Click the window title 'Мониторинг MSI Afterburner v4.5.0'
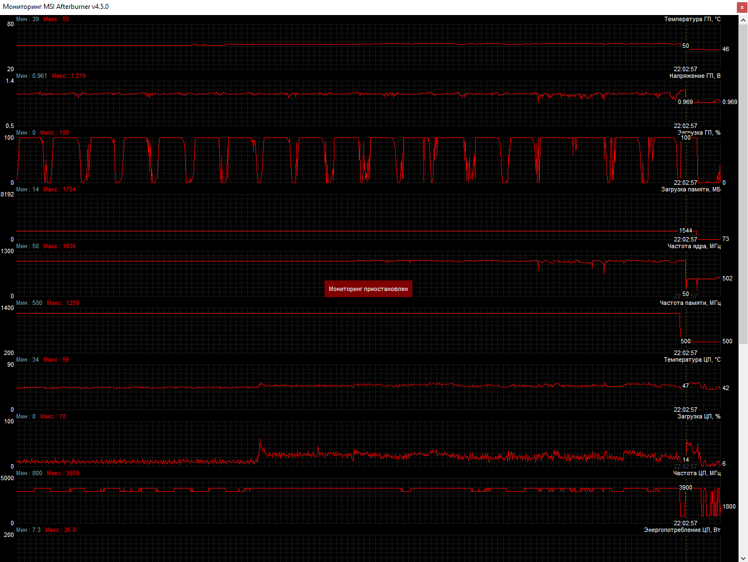 56,7
